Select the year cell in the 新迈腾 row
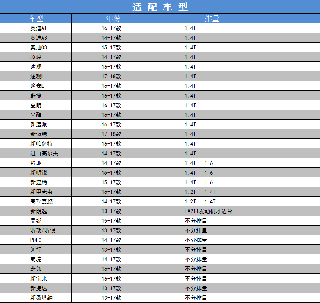The height and width of the screenshot is (303, 320). pyautogui.click(x=113, y=134)
